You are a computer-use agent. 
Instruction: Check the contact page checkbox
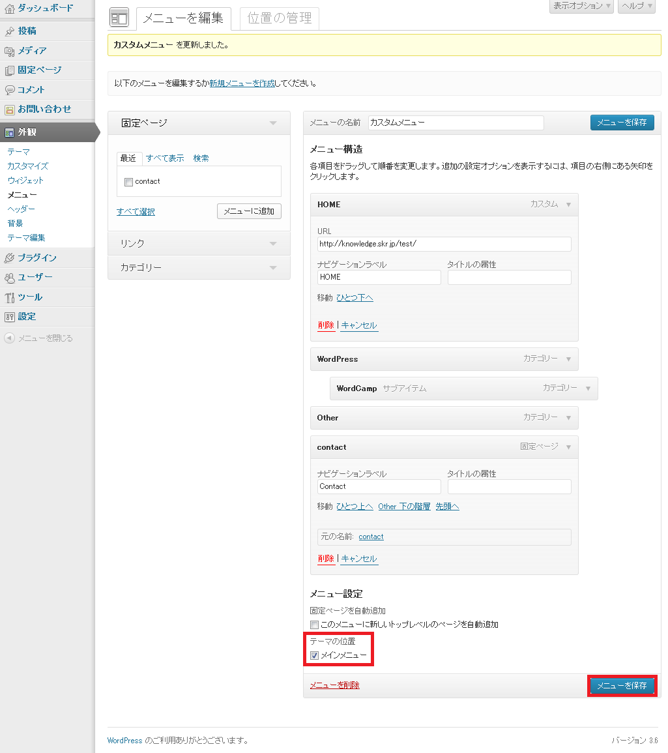[128, 182]
